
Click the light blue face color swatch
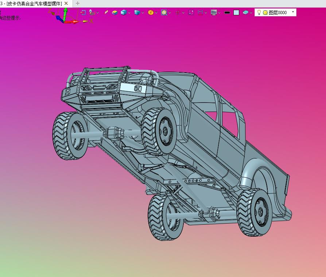click(x=236, y=13)
